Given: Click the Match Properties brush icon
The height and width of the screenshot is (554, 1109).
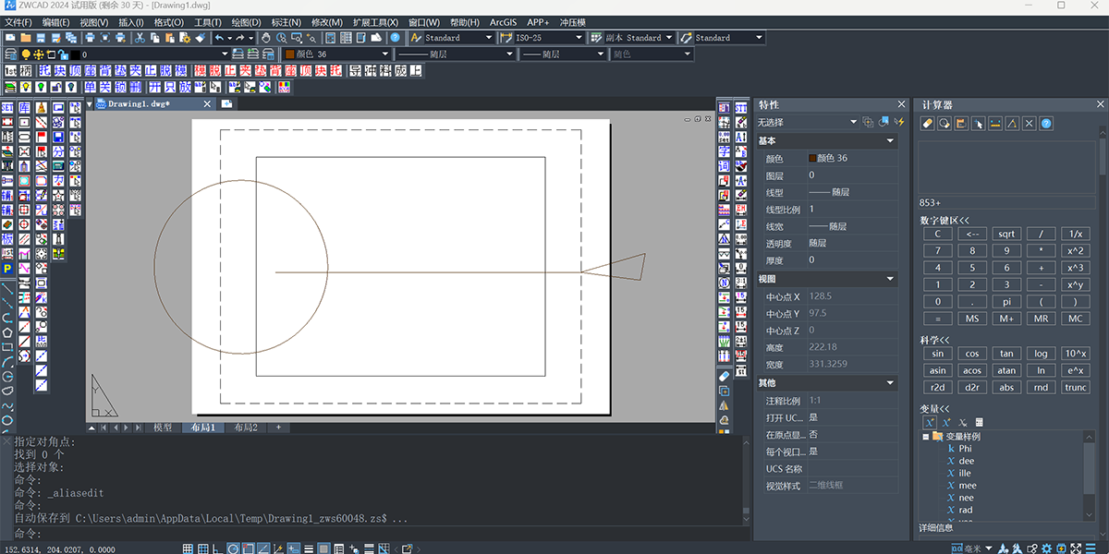Looking at the screenshot, I should coord(200,38).
